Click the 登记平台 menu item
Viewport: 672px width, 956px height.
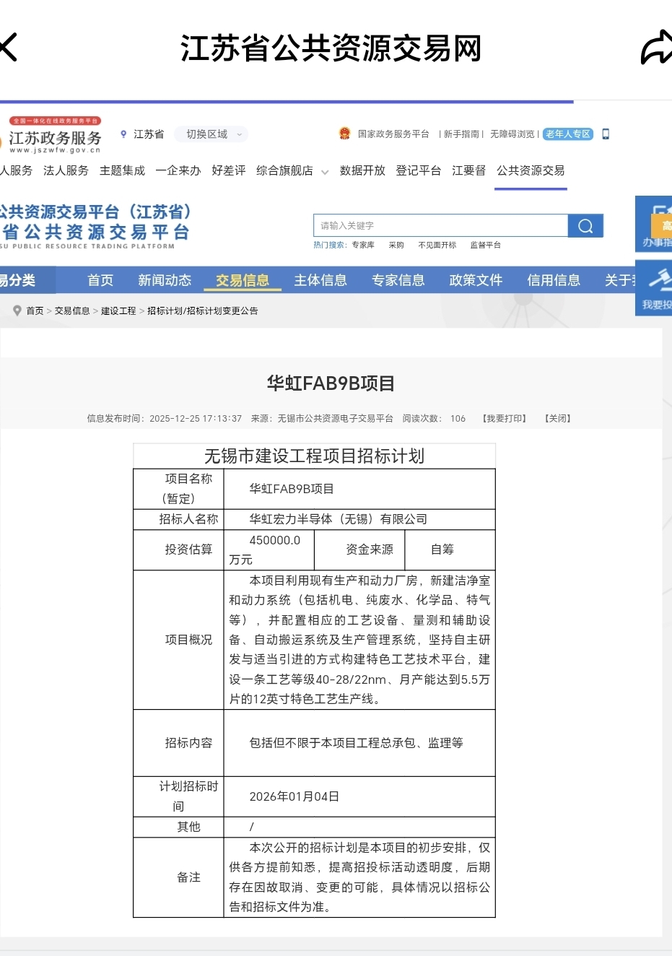coord(419,170)
